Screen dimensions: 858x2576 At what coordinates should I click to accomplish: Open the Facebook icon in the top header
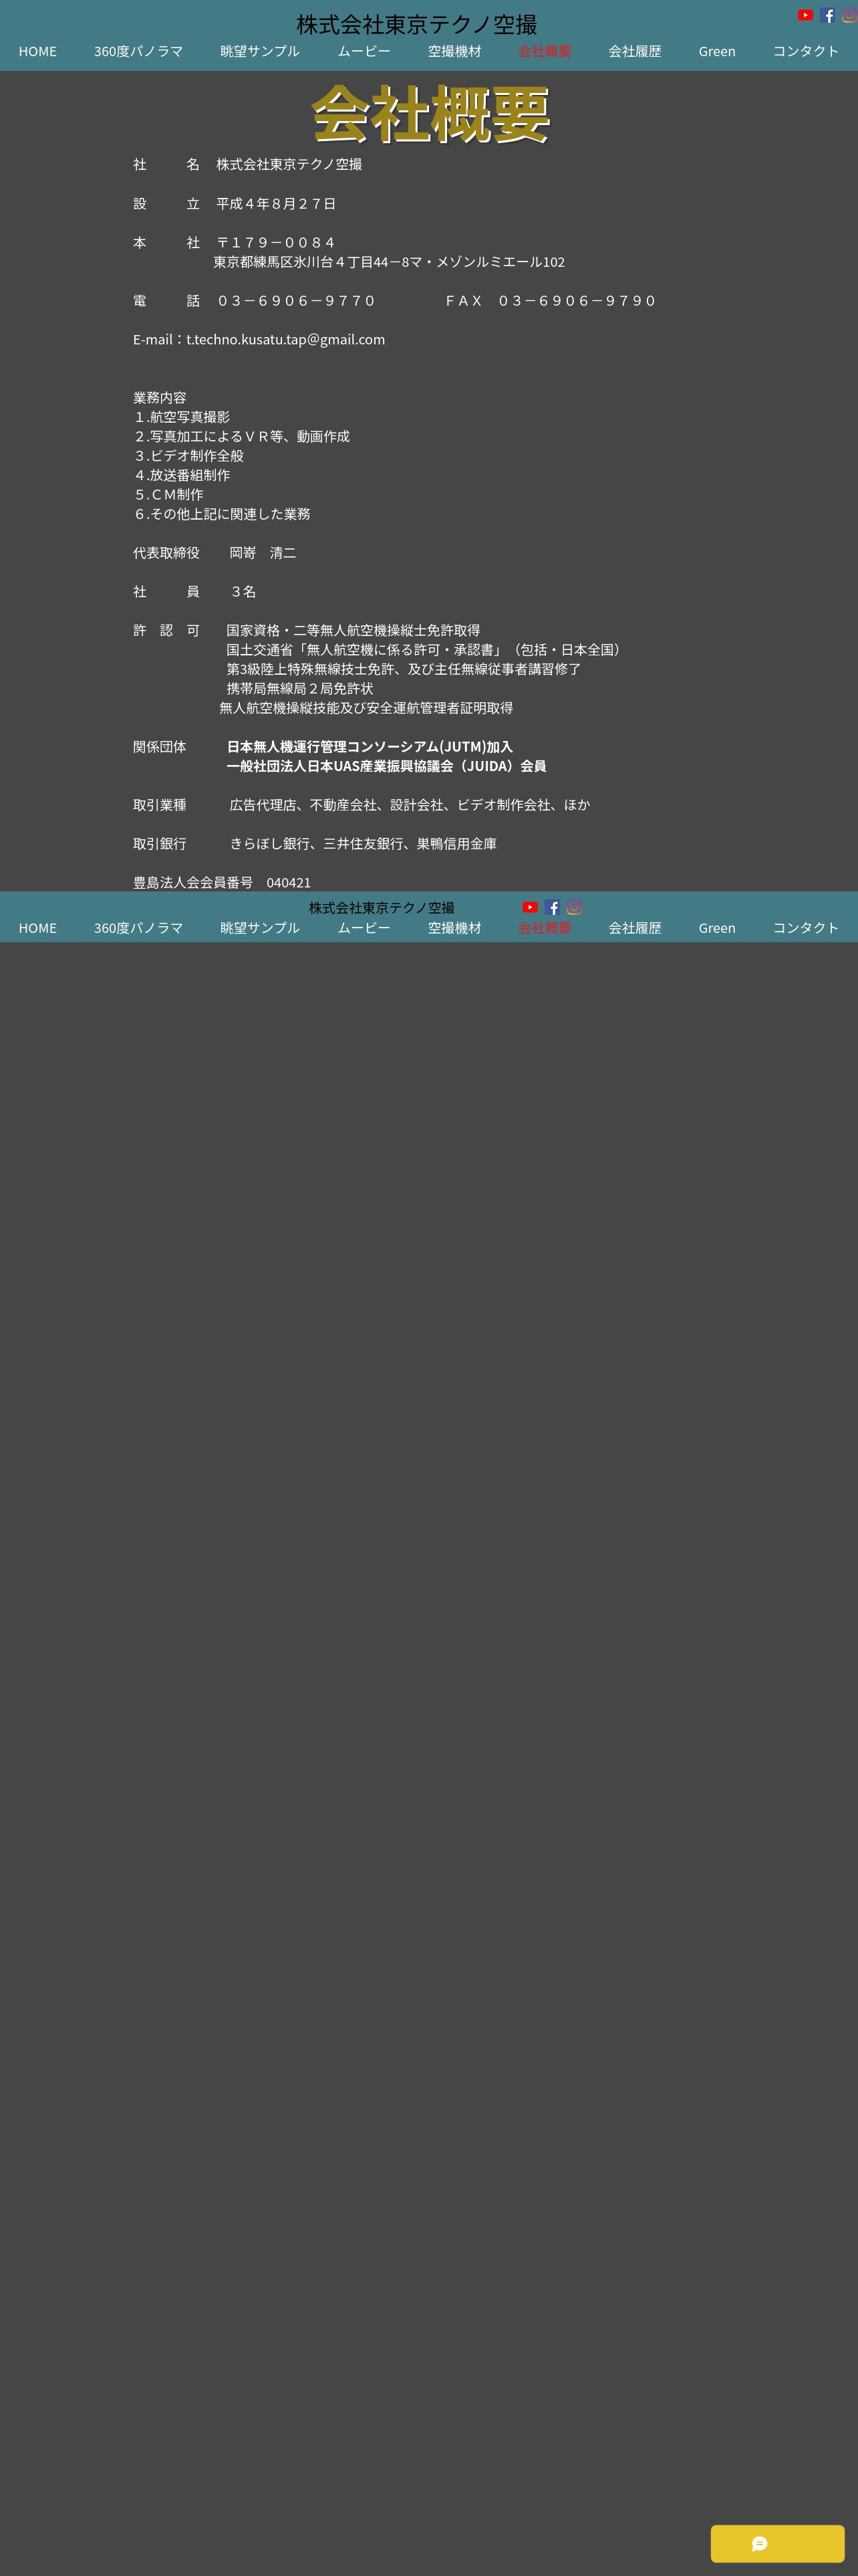827,15
